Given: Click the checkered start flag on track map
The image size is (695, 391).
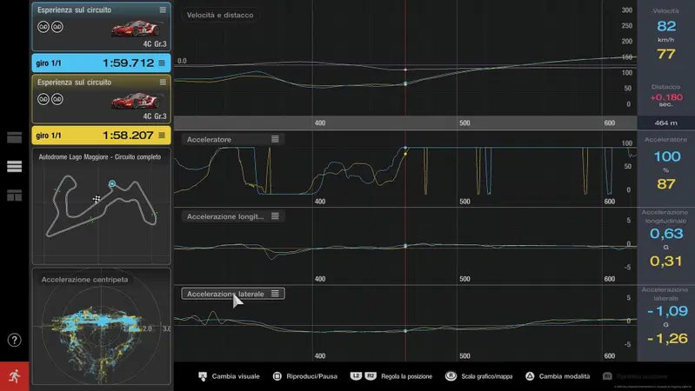Looking at the screenshot, I should pyautogui.click(x=97, y=199).
